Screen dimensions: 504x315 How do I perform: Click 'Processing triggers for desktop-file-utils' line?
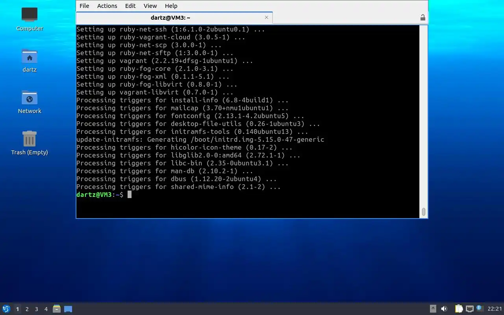tap(198, 124)
